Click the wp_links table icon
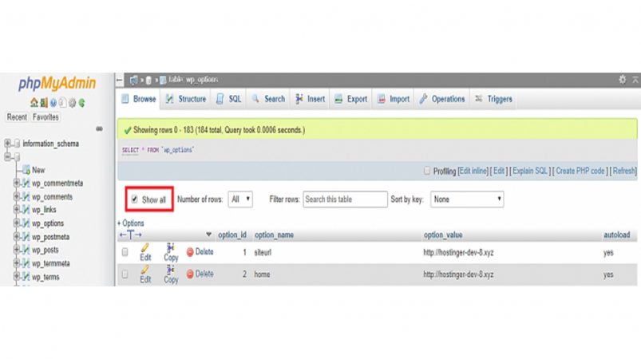Image resolution: width=641 pixels, height=359 pixels. pyautogui.click(x=26, y=210)
